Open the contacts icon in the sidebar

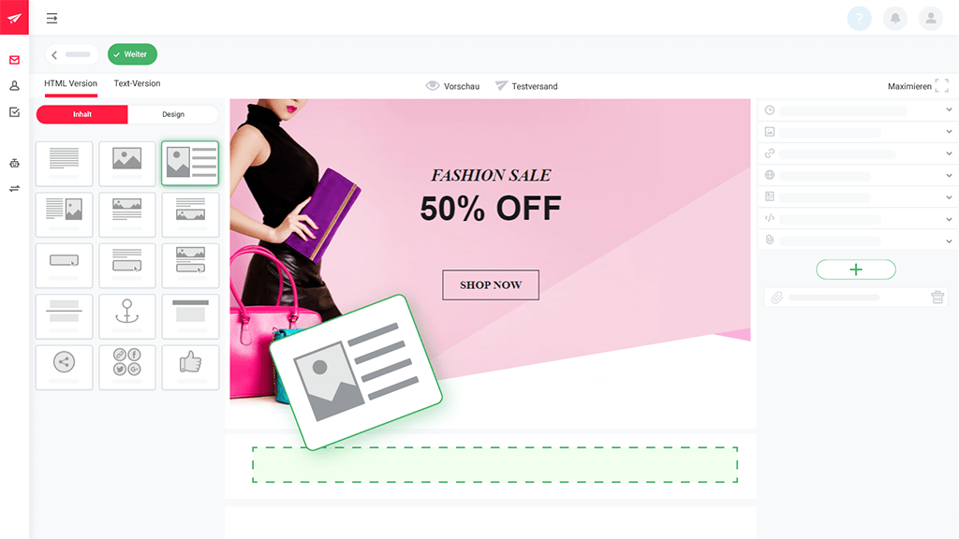click(x=14, y=86)
